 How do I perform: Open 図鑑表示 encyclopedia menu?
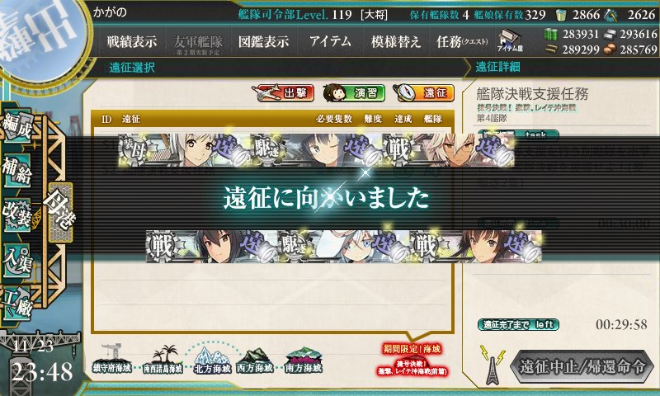(x=263, y=41)
